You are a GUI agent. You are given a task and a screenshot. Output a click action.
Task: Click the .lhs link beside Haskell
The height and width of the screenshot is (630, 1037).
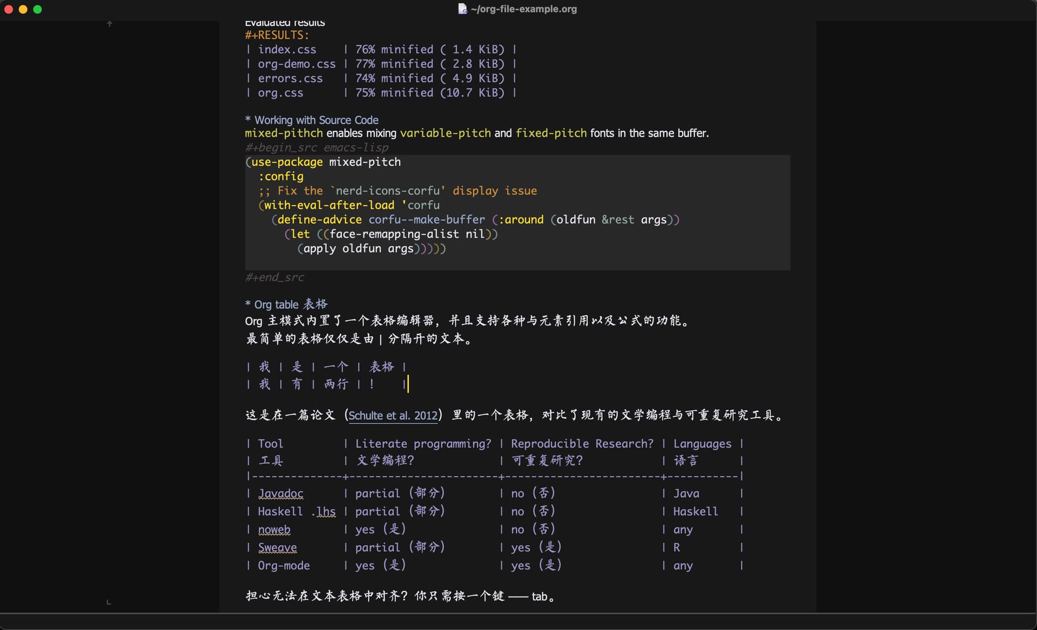[324, 512]
